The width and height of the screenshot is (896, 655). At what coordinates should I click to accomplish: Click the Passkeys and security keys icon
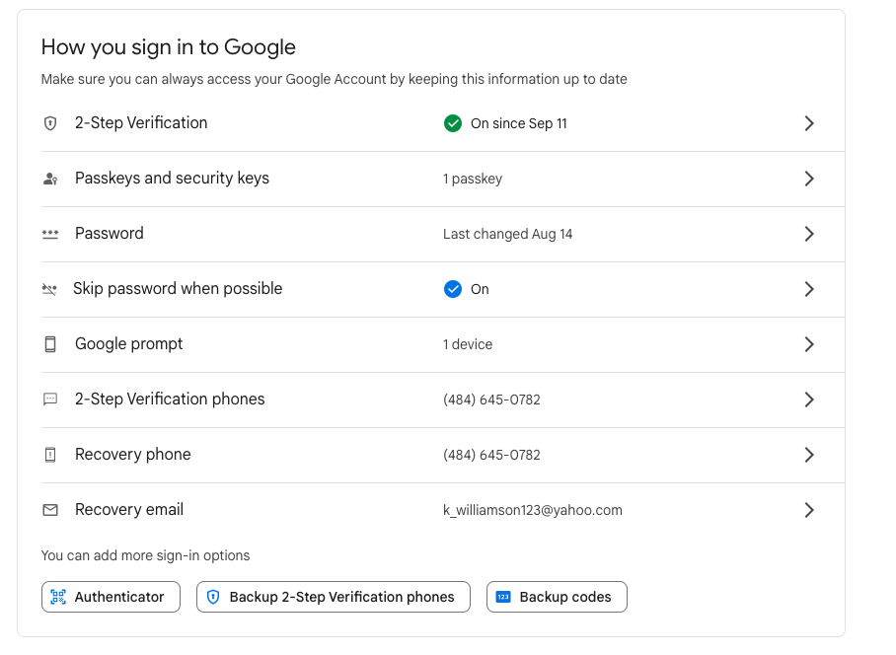[x=50, y=179]
